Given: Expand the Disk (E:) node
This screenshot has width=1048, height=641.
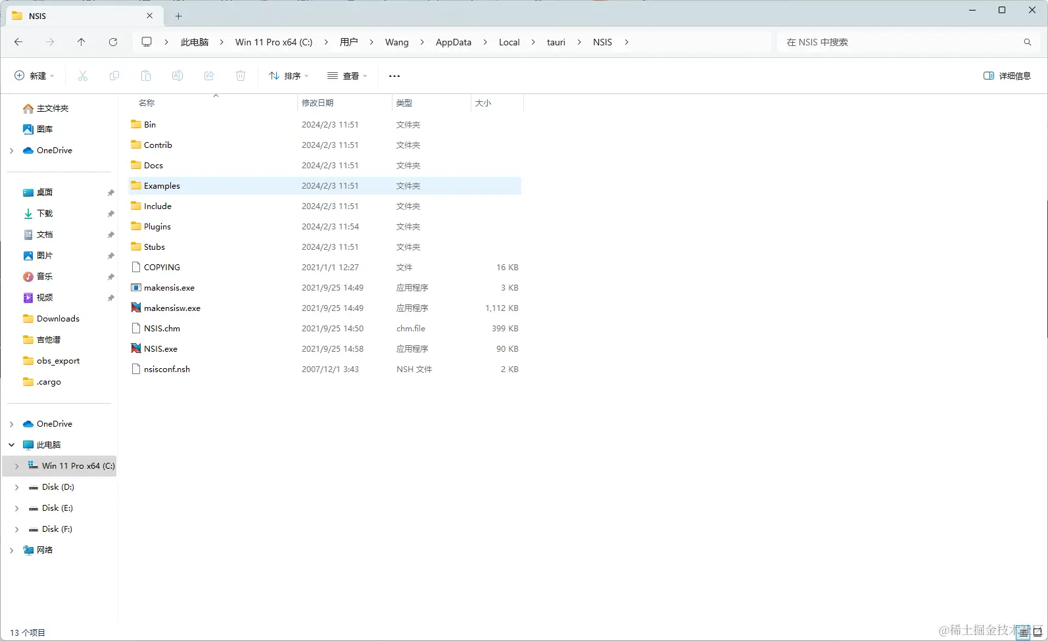Looking at the screenshot, I should pyautogui.click(x=16, y=508).
